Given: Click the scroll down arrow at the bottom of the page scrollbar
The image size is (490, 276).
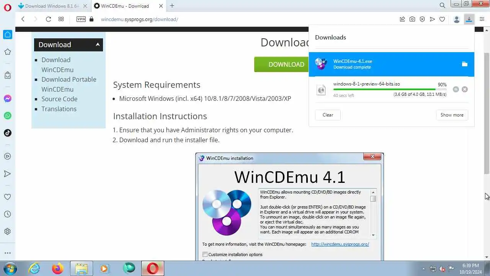Looking at the screenshot, I should click(487, 257).
